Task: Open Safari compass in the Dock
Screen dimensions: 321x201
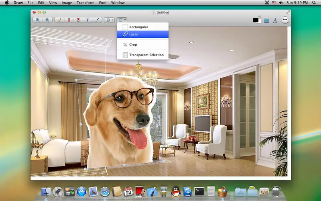Action: click(x=105, y=192)
